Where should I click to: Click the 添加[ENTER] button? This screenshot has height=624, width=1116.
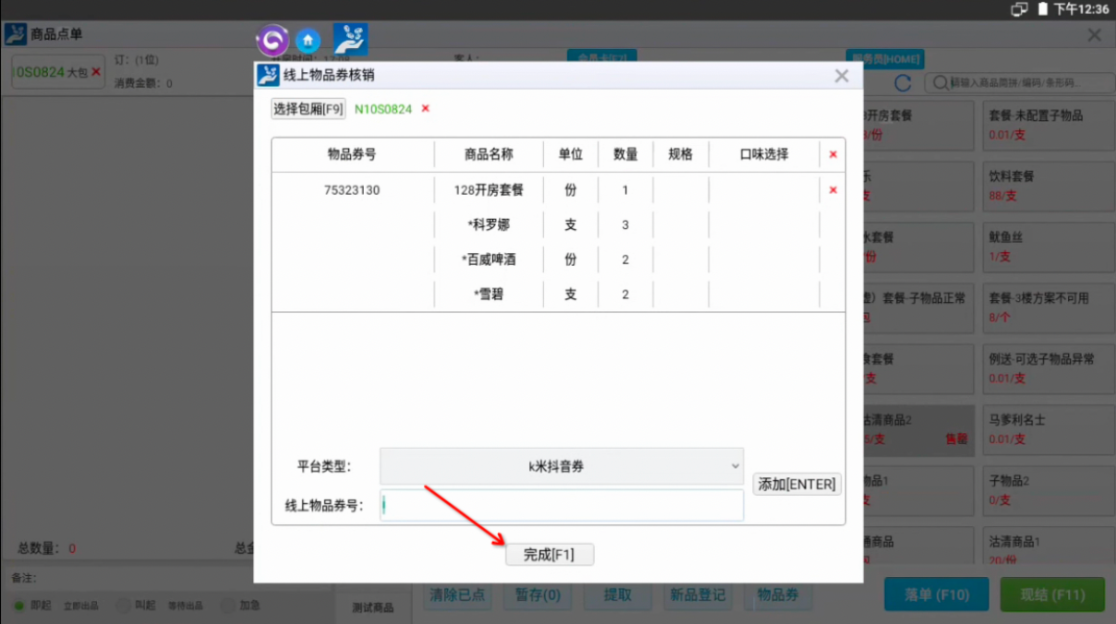click(x=796, y=484)
